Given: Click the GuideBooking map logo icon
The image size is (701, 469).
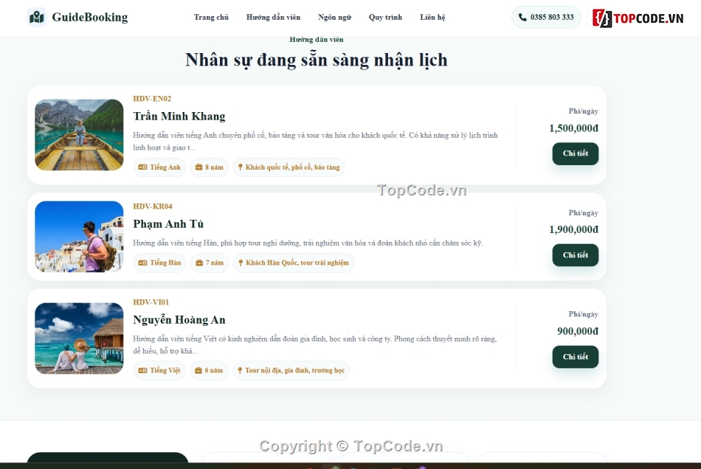Looking at the screenshot, I should [x=37, y=18].
